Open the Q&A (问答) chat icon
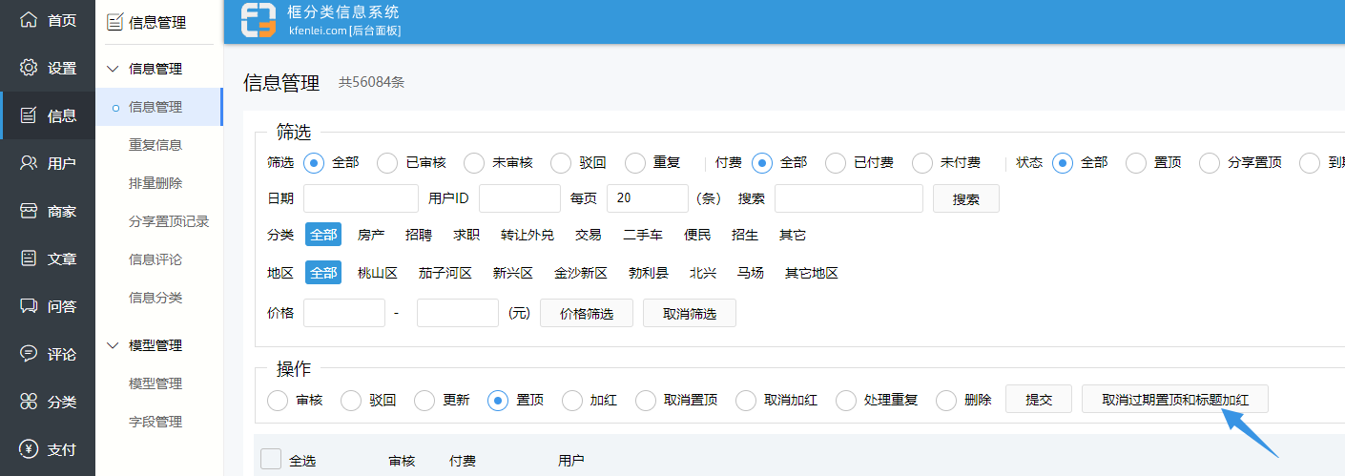The width and height of the screenshot is (1345, 476). [x=29, y=306]
